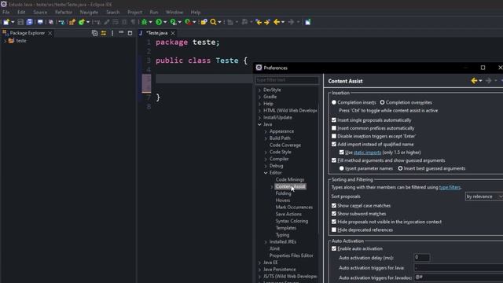The image size is (503, 283).
Task: Run the program with green Run icon
Action: coord(159,22)
